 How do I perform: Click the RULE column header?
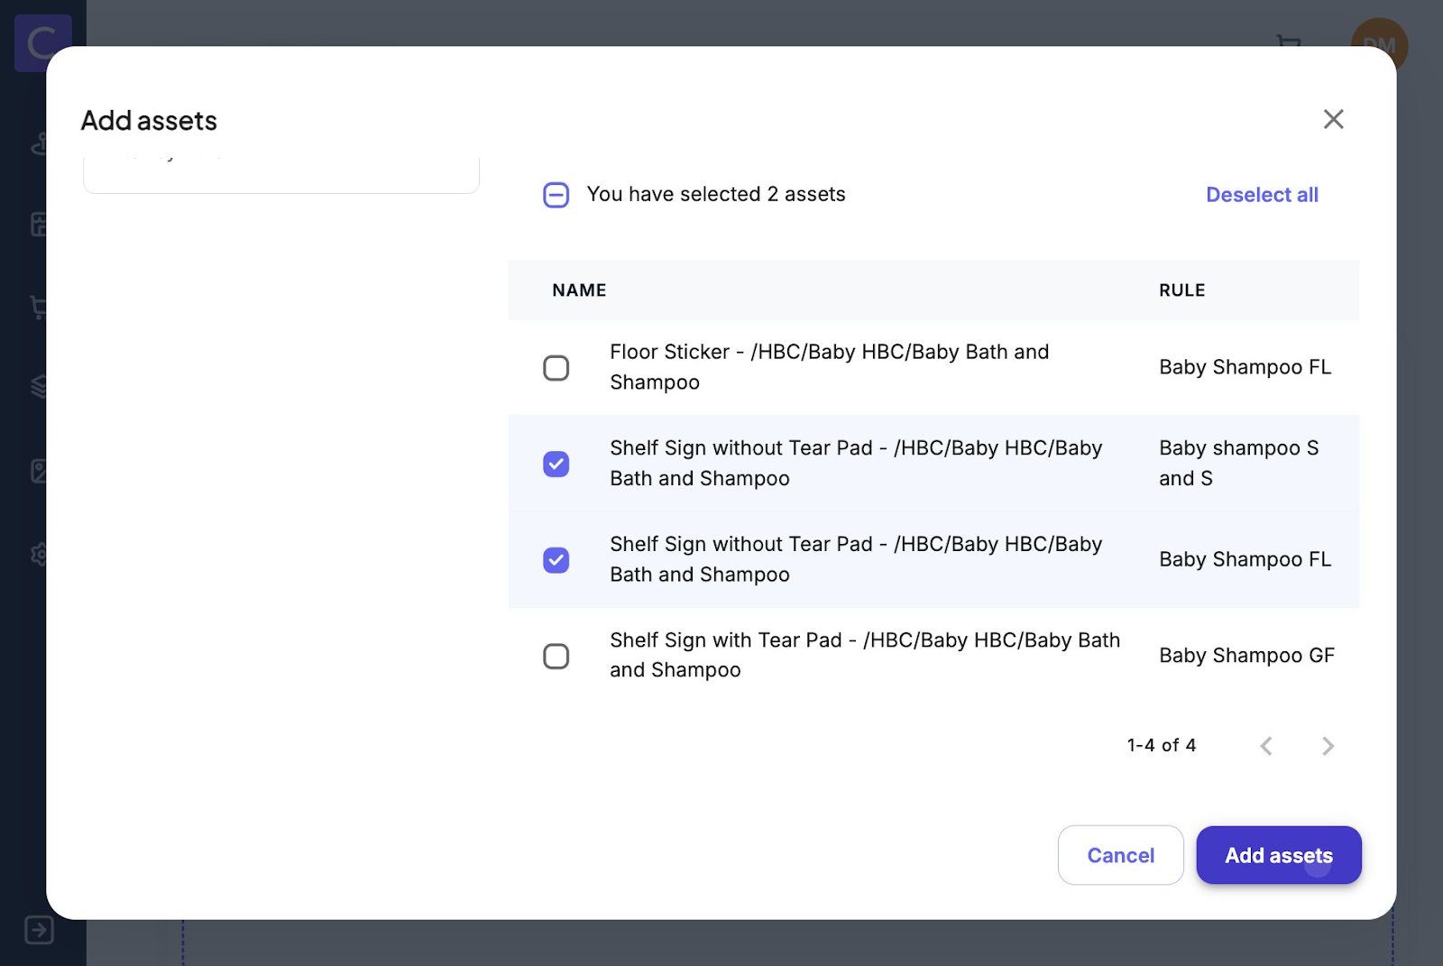click(x=1181, y=290)
